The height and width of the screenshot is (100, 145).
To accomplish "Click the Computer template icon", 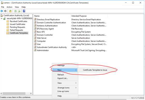I will coord(35,41).
